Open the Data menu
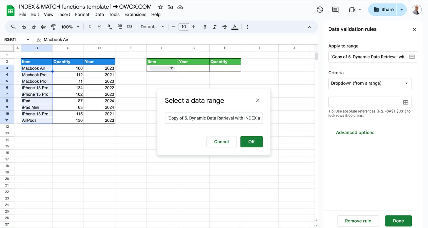This screenshot has width=428, height=228. tap(99, 14)
